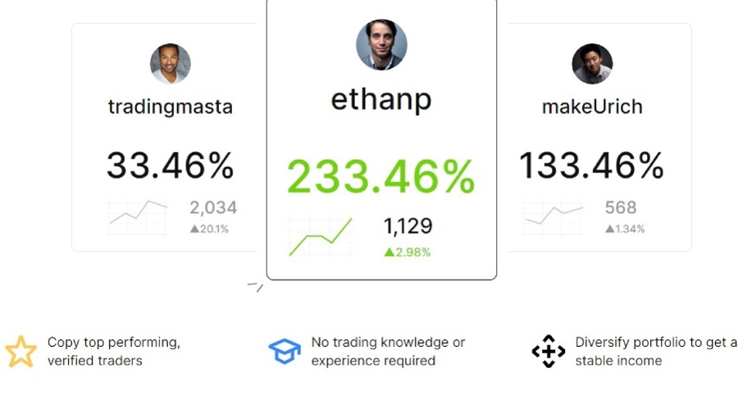Click tradingmasta's 33.46% return figure
The image size is (738, 409).
[x=171, y=166]
